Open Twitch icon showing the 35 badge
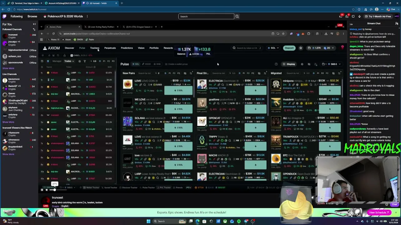The image size is (401, 225). 341,16
